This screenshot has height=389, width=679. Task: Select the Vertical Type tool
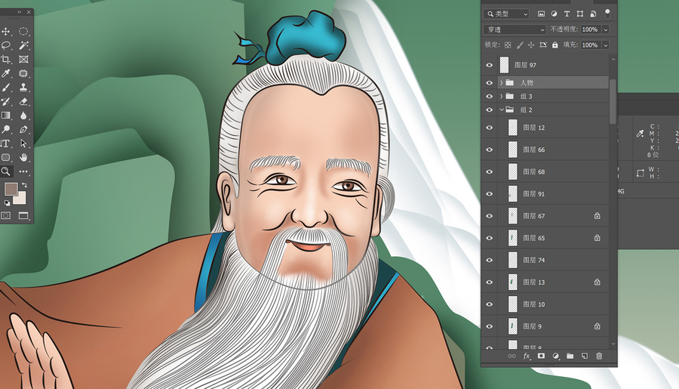(5, 143)
